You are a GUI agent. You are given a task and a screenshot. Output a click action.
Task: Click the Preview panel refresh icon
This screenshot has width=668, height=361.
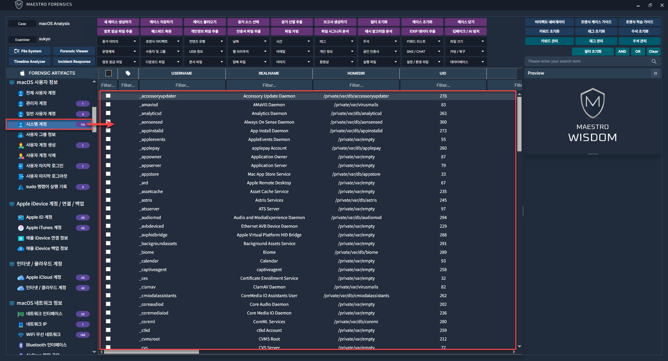(655, 73)
